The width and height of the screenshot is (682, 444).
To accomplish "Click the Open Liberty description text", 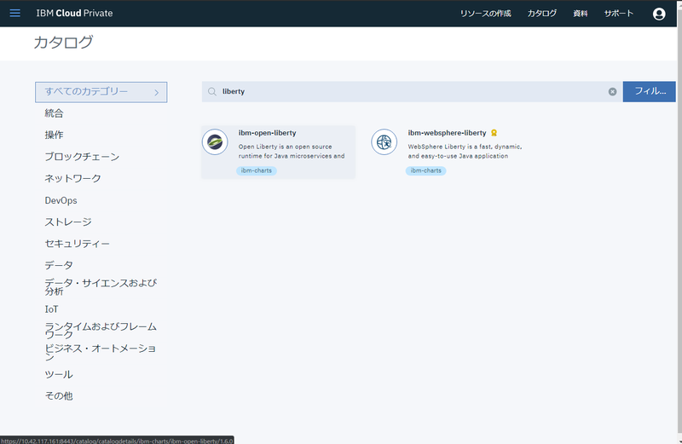I will pyautogui.click(x=292, y=152).
